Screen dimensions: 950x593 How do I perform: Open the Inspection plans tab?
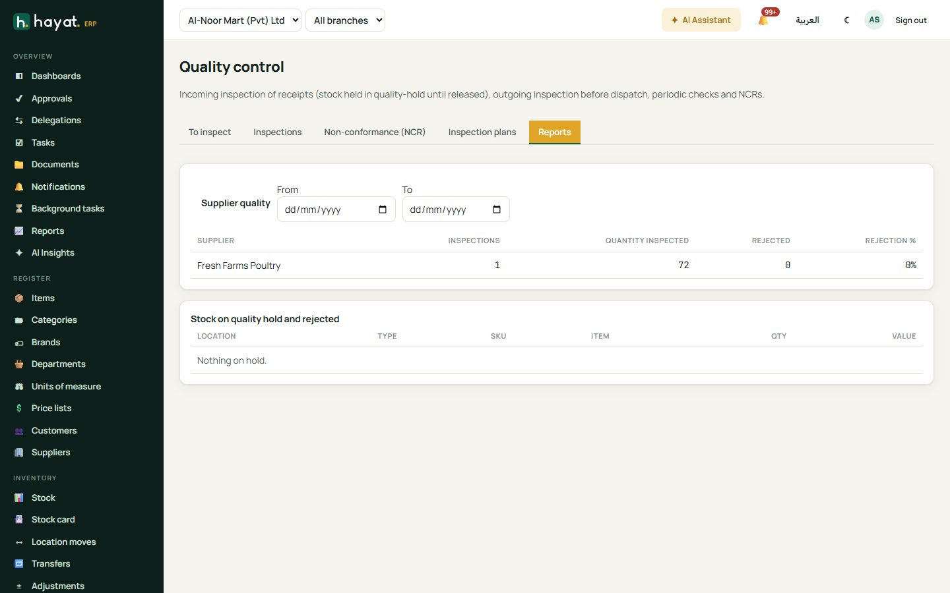coord(482,132)
